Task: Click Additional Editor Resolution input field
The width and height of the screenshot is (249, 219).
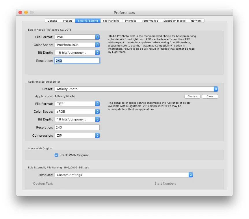Action: pos(77,127)
